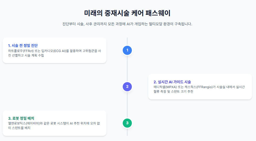256x141 pixels.
Task: Open the real-time AI guided procedure card
Action: pos(200,87)
